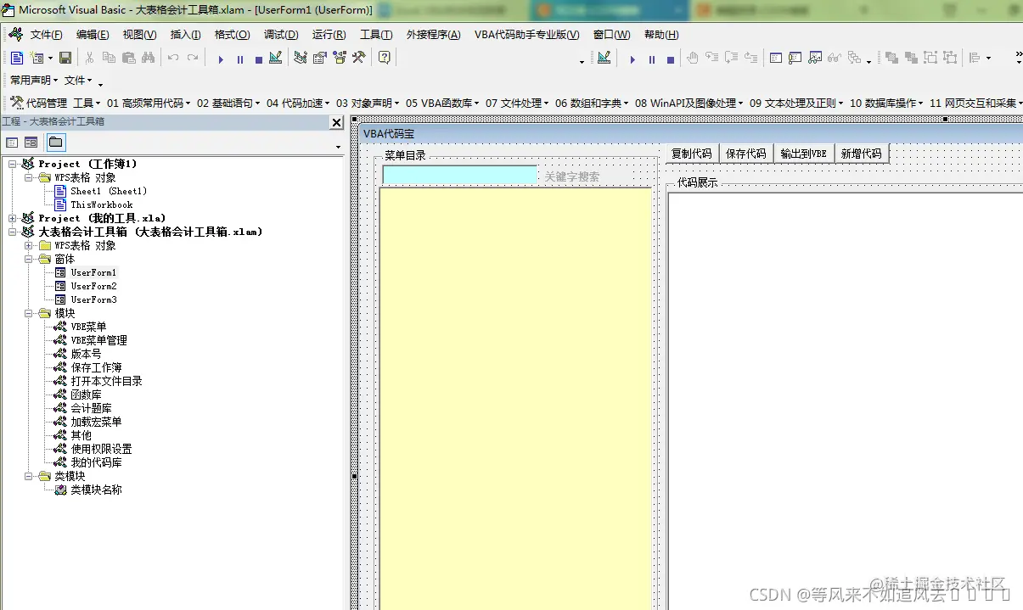Open the Project Explorer icon

(301, 58)
